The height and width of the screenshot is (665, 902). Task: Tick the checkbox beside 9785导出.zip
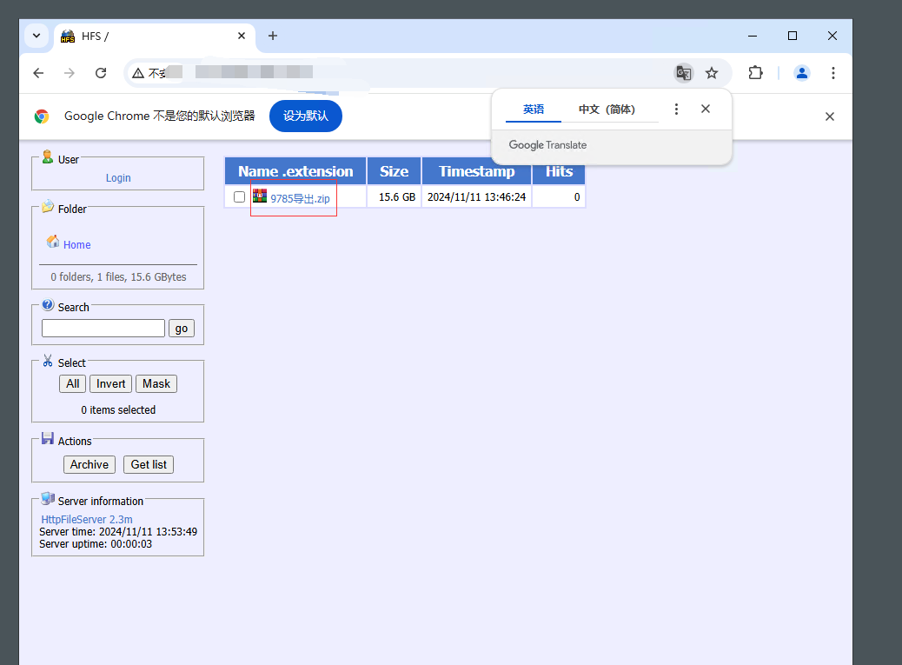coord(240,197)
